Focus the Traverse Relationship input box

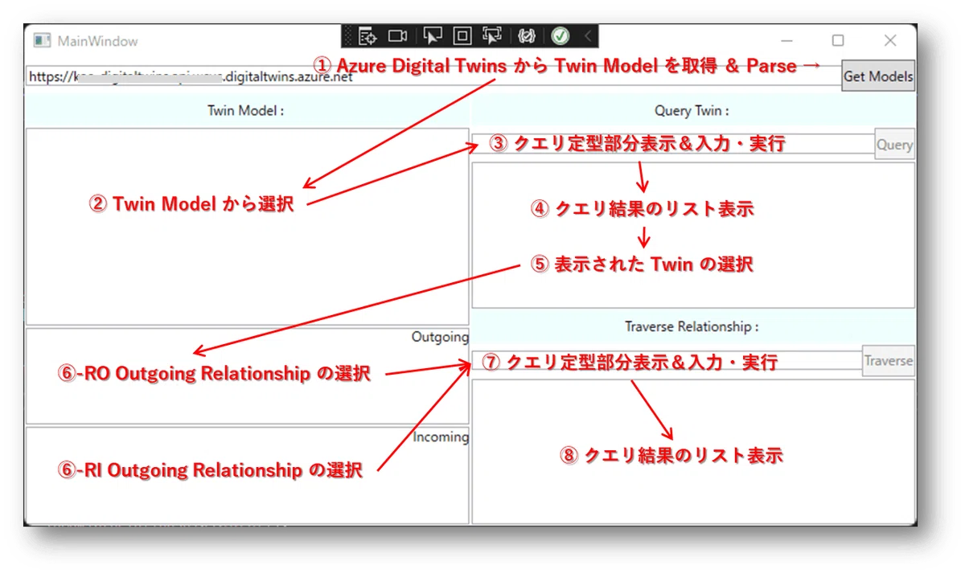tap(667, 360)
